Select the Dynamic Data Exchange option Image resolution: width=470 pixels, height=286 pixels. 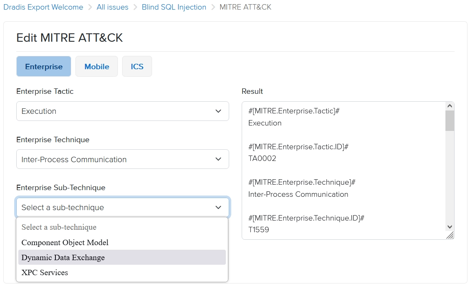122,257
